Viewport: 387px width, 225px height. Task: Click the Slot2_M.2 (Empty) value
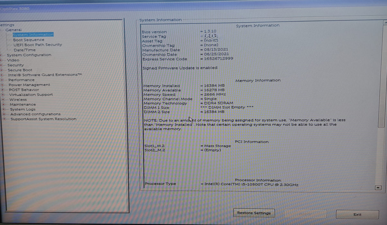(213, 150)
